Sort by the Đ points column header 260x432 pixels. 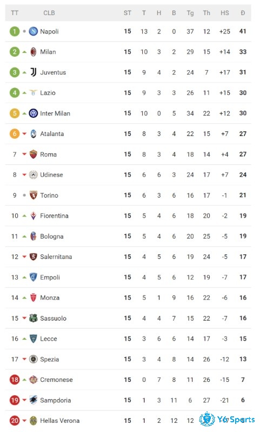[x=243, y=13]
